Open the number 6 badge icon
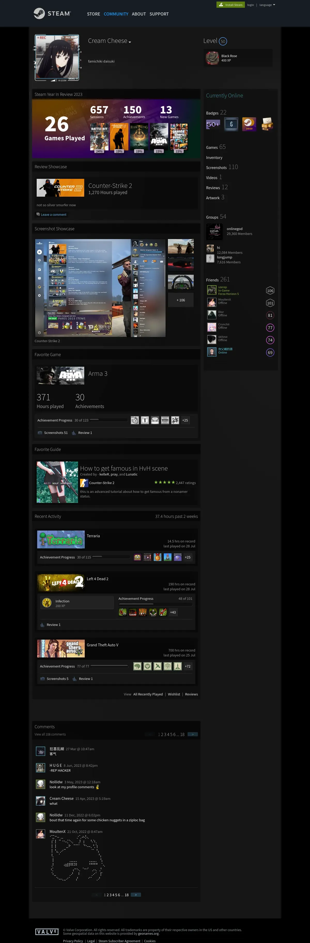 (x=231, y=124)
